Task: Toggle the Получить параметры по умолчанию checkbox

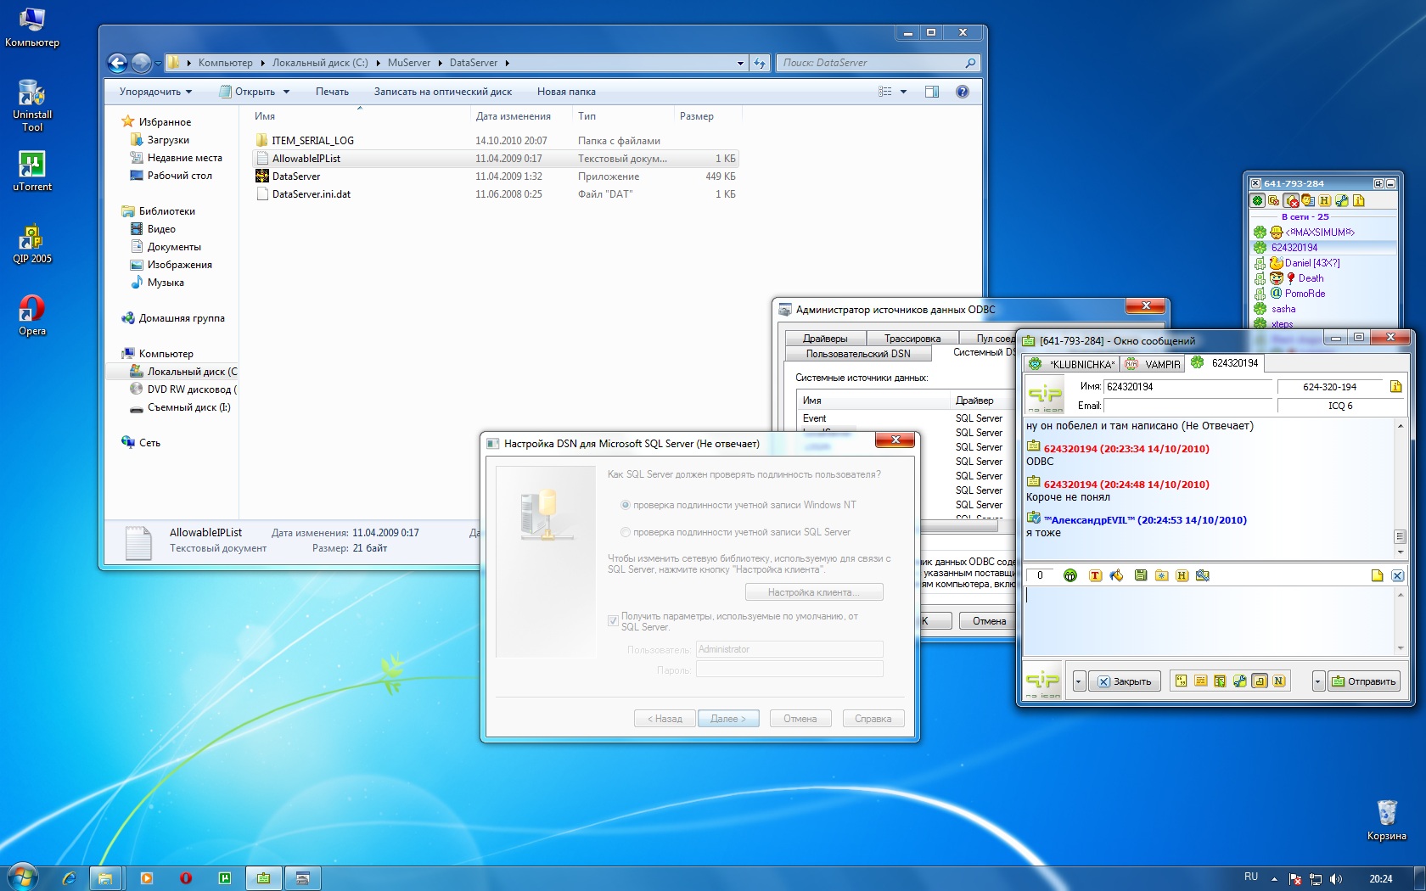Action: click(613, 620)
